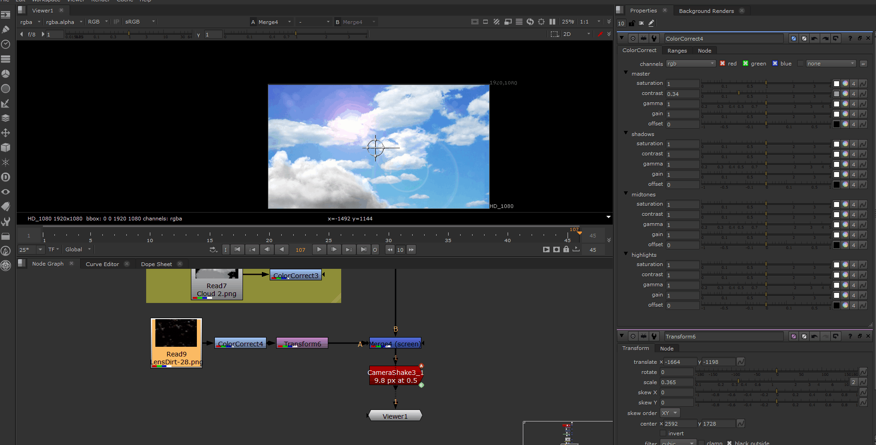Image resolution: width=876 pixels, height=445 pixels.
Task: Toggle the clamp checkbox
Action: point(701,443)
